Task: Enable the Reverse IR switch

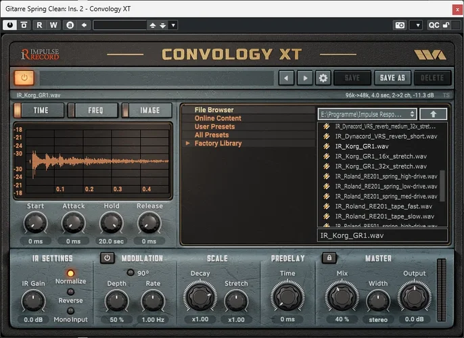Action: click(x=71, y=291)
